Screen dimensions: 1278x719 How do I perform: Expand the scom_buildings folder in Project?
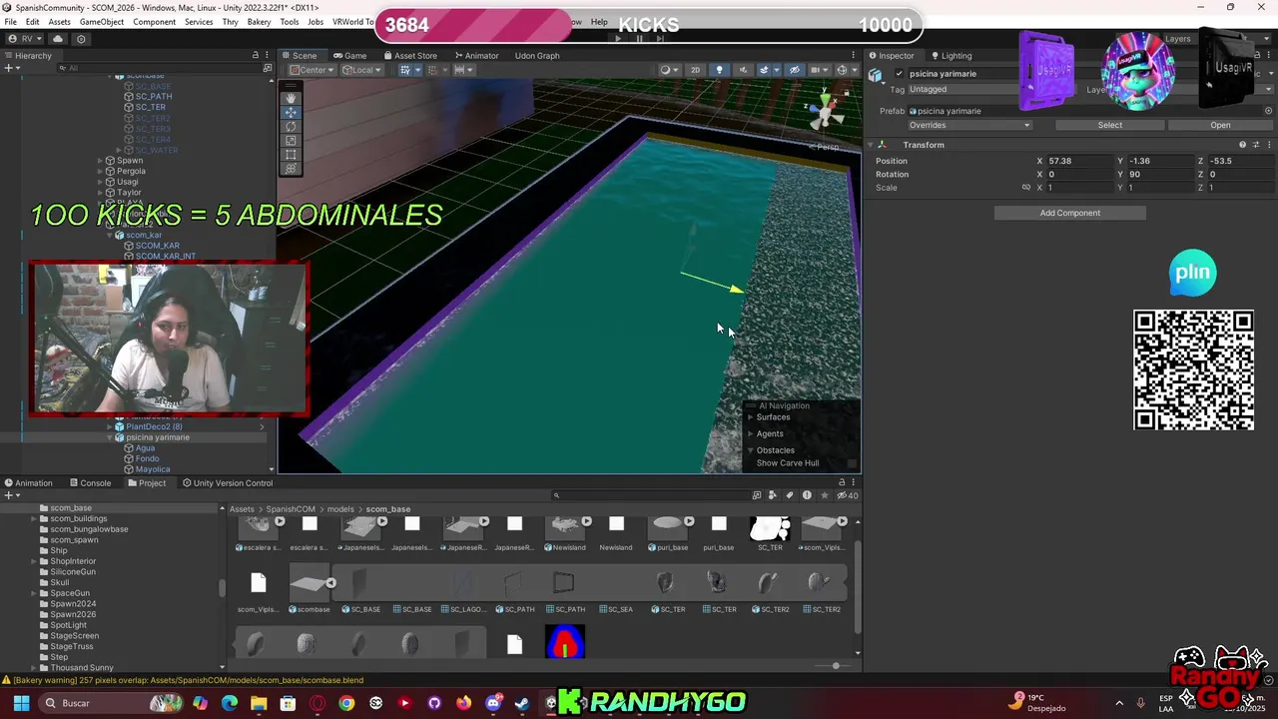tap(34, 518)
